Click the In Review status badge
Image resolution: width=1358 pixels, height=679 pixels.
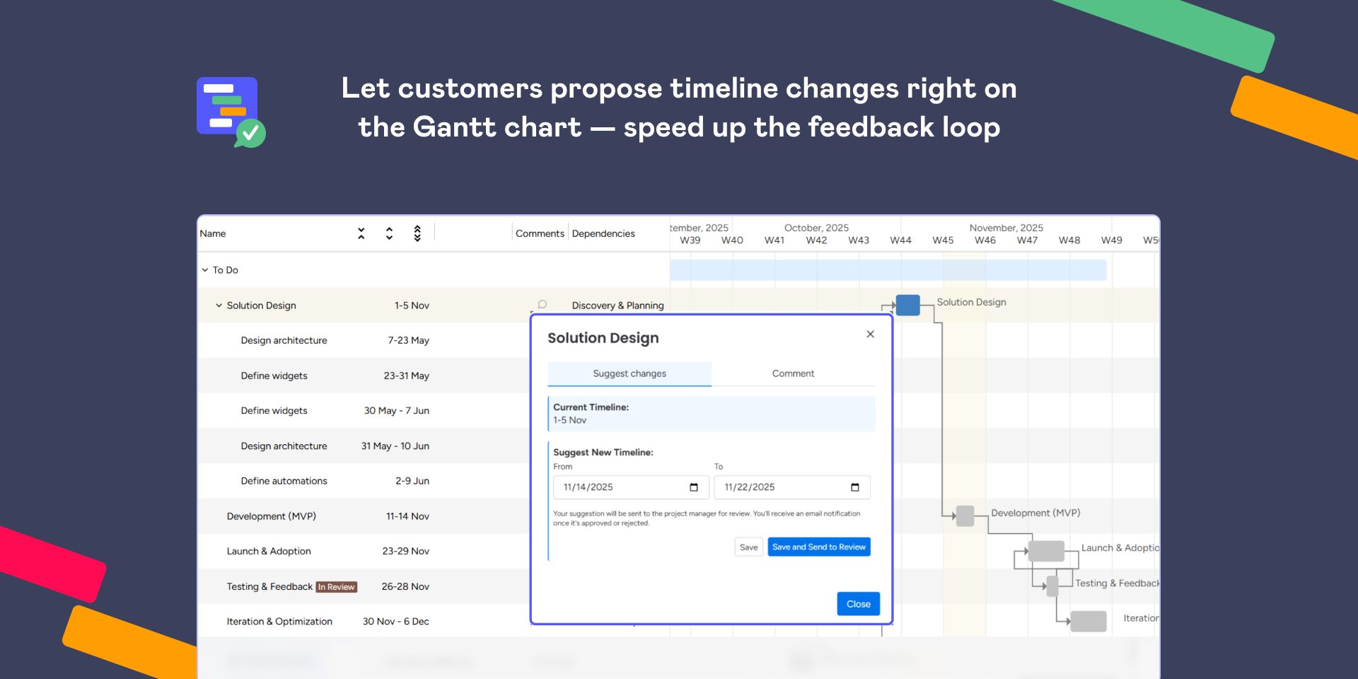coord(337,587)
